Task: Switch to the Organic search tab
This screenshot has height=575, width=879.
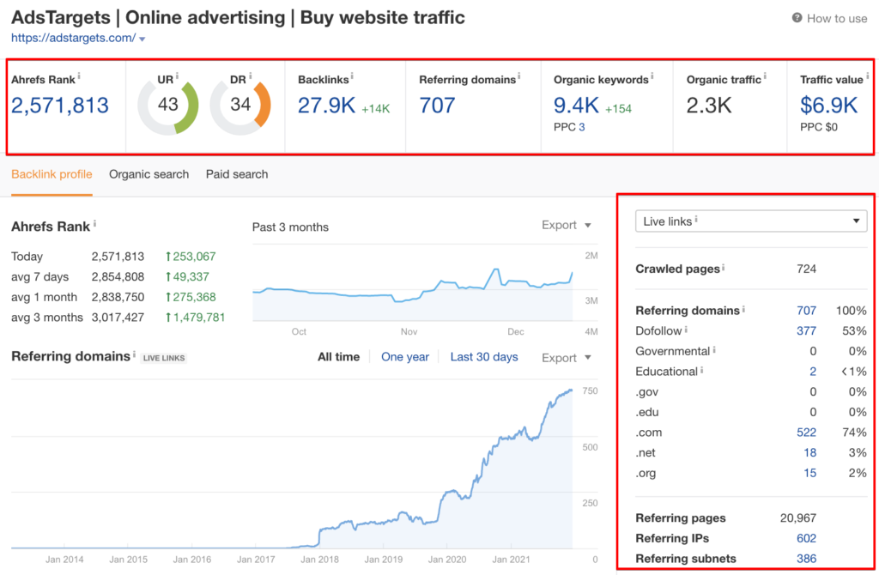Action: coord(149,174)
